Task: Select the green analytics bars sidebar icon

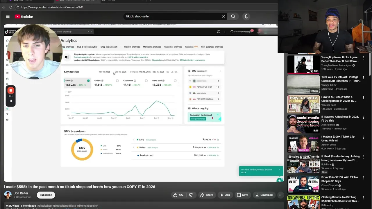Action: [8, 109]
